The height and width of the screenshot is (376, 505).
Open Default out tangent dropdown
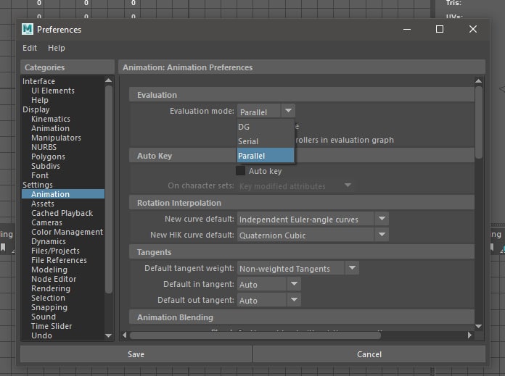294,300
